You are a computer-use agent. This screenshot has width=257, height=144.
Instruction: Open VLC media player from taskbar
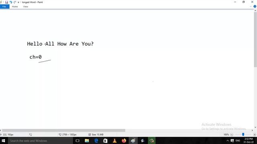click(x=114, y=140)
